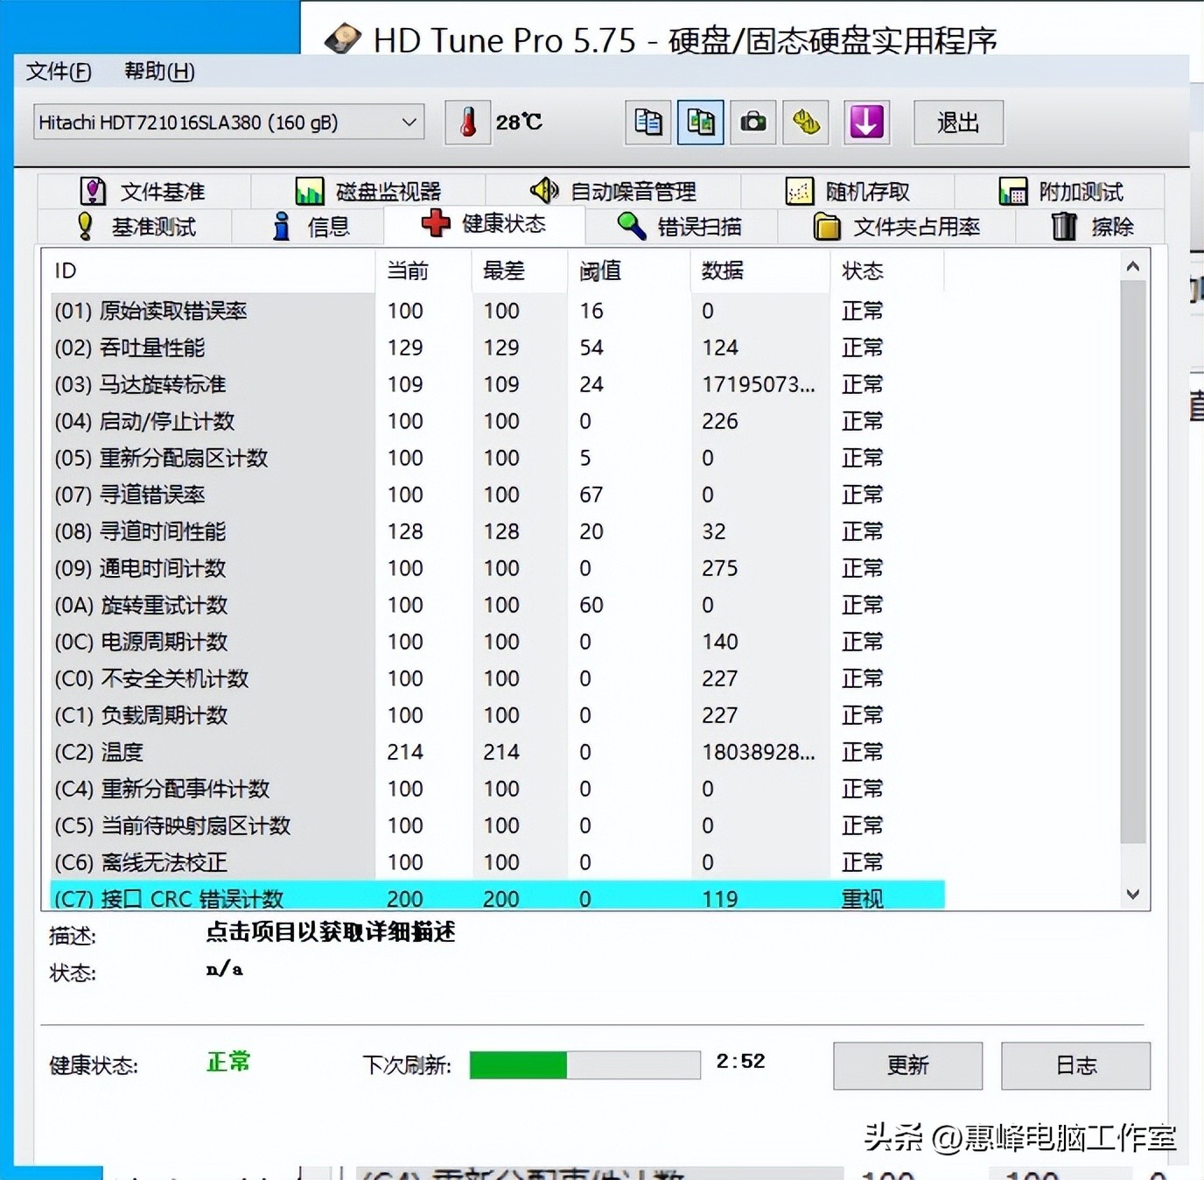Click the copy screenshot to clipboard icon
This screenshot has height=1180, width=1204.
[x=699, y=123]
